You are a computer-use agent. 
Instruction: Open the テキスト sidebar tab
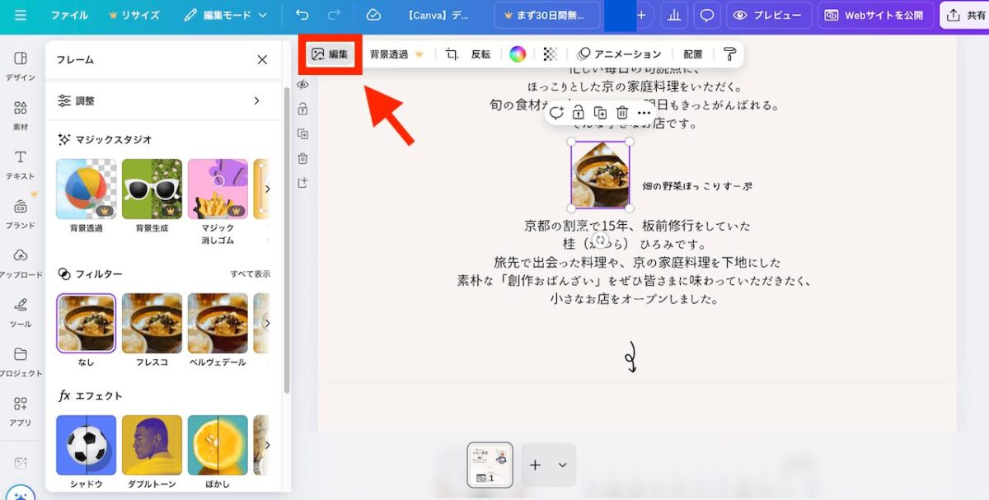tap(21, 164)
